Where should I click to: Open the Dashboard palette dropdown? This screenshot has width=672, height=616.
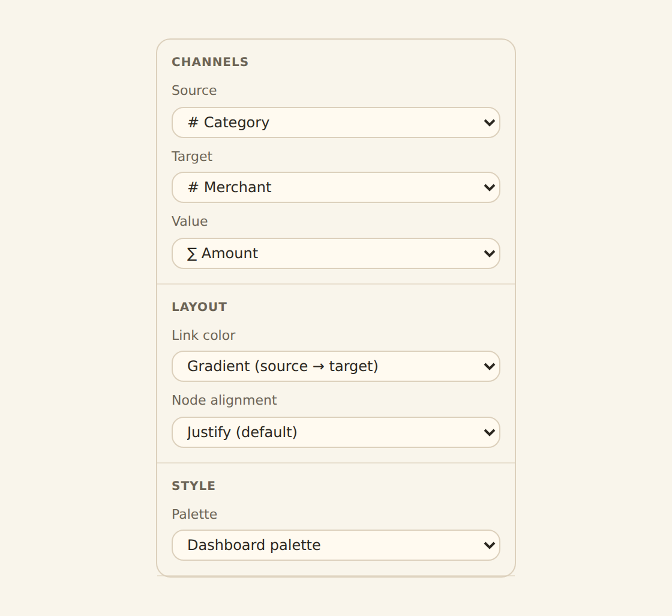pyautogui.click(x=335, y=545)
